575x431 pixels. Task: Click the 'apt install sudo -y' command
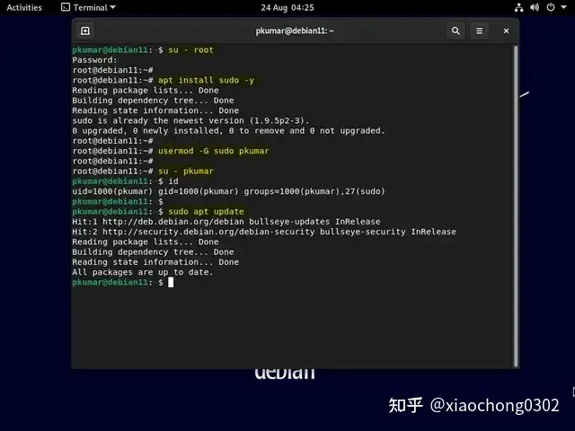[206, 80]
